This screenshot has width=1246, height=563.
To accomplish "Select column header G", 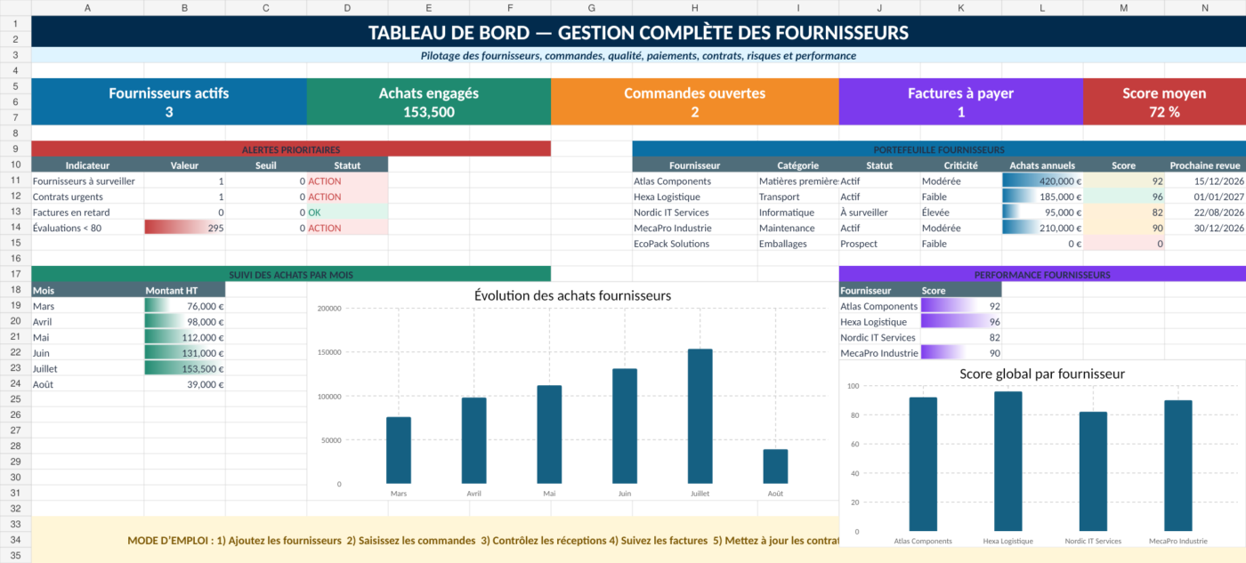I will click(x=592, y=7).
